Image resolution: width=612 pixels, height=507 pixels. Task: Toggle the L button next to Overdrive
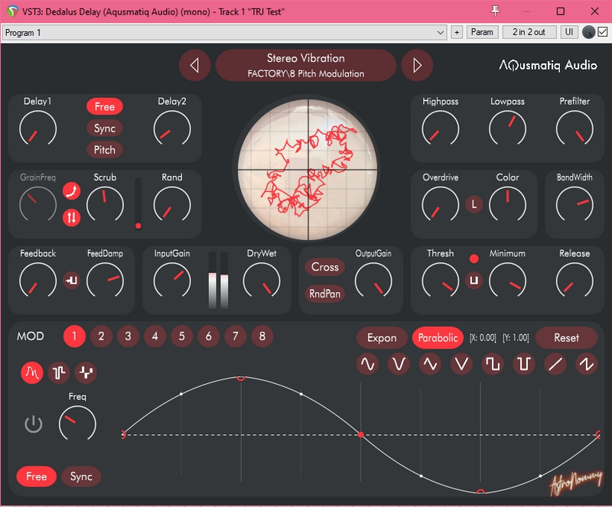click(474, 204)
